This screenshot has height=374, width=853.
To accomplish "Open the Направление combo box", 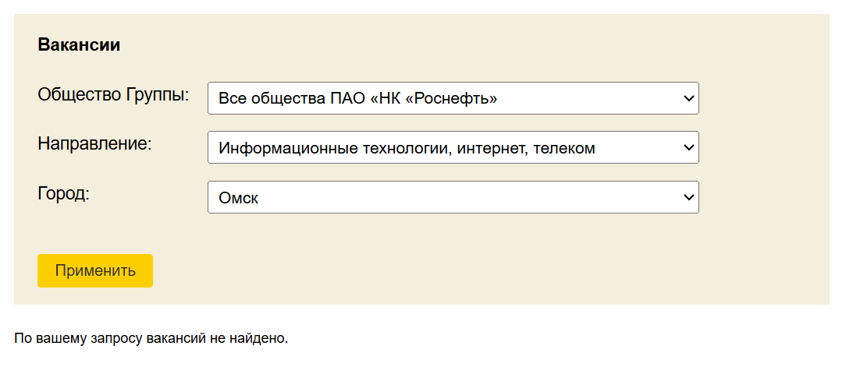I will point(453,147).
